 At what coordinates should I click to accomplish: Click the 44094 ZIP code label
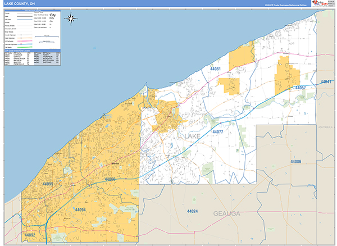click(x=80, y=209)
